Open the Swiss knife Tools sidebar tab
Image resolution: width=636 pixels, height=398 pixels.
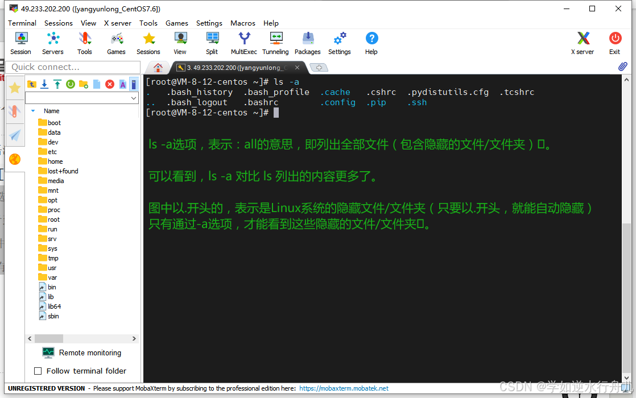pyautogui.click(x=15, y=111)
